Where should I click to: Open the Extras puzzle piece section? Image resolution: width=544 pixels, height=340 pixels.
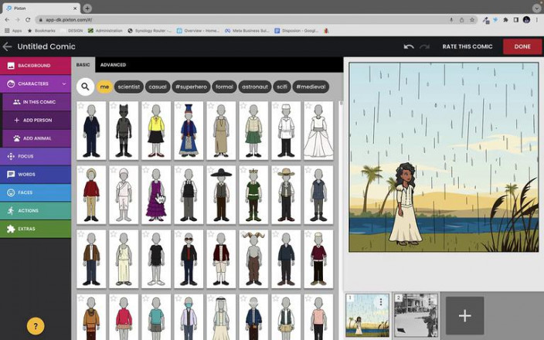coord(35,229)
